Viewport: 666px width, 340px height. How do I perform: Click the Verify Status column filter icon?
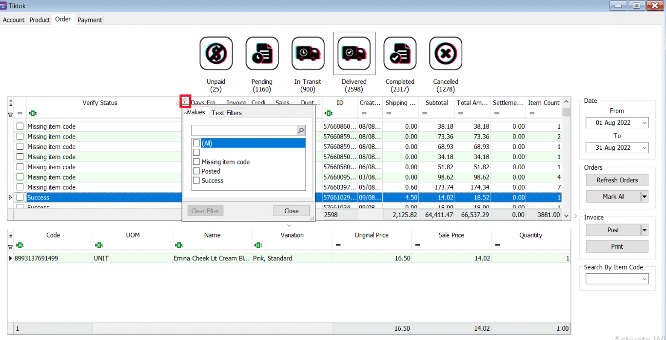click(x=185, y=101)
